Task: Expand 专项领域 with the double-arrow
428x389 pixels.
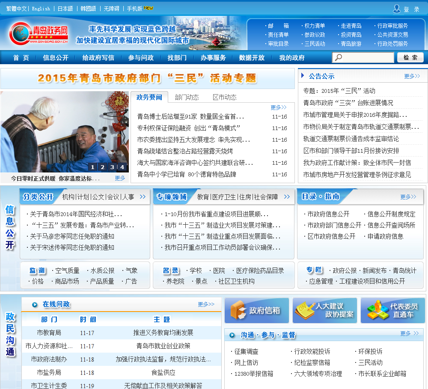Action: [x=287, y=196]
